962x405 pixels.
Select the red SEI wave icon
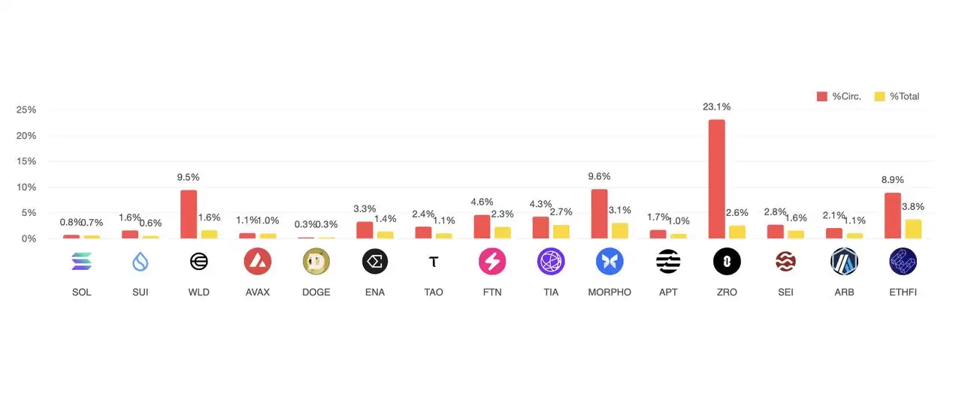click(785, 261)
